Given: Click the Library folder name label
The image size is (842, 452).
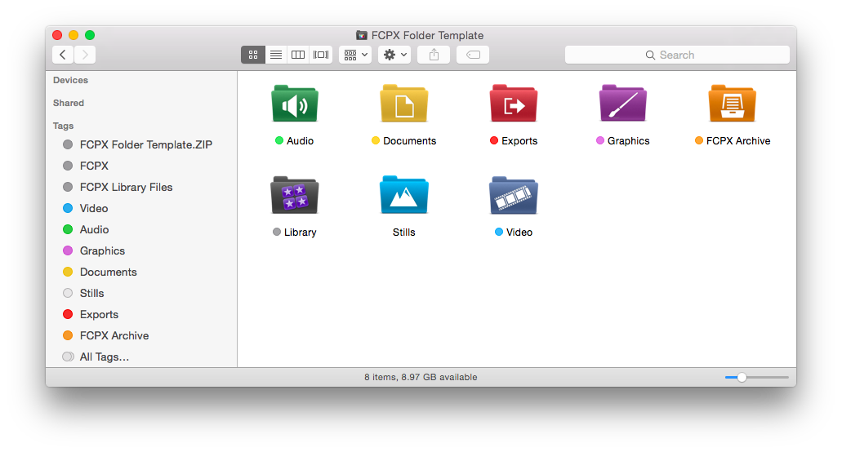Looking at the screenshot, I should pos(300,233).
